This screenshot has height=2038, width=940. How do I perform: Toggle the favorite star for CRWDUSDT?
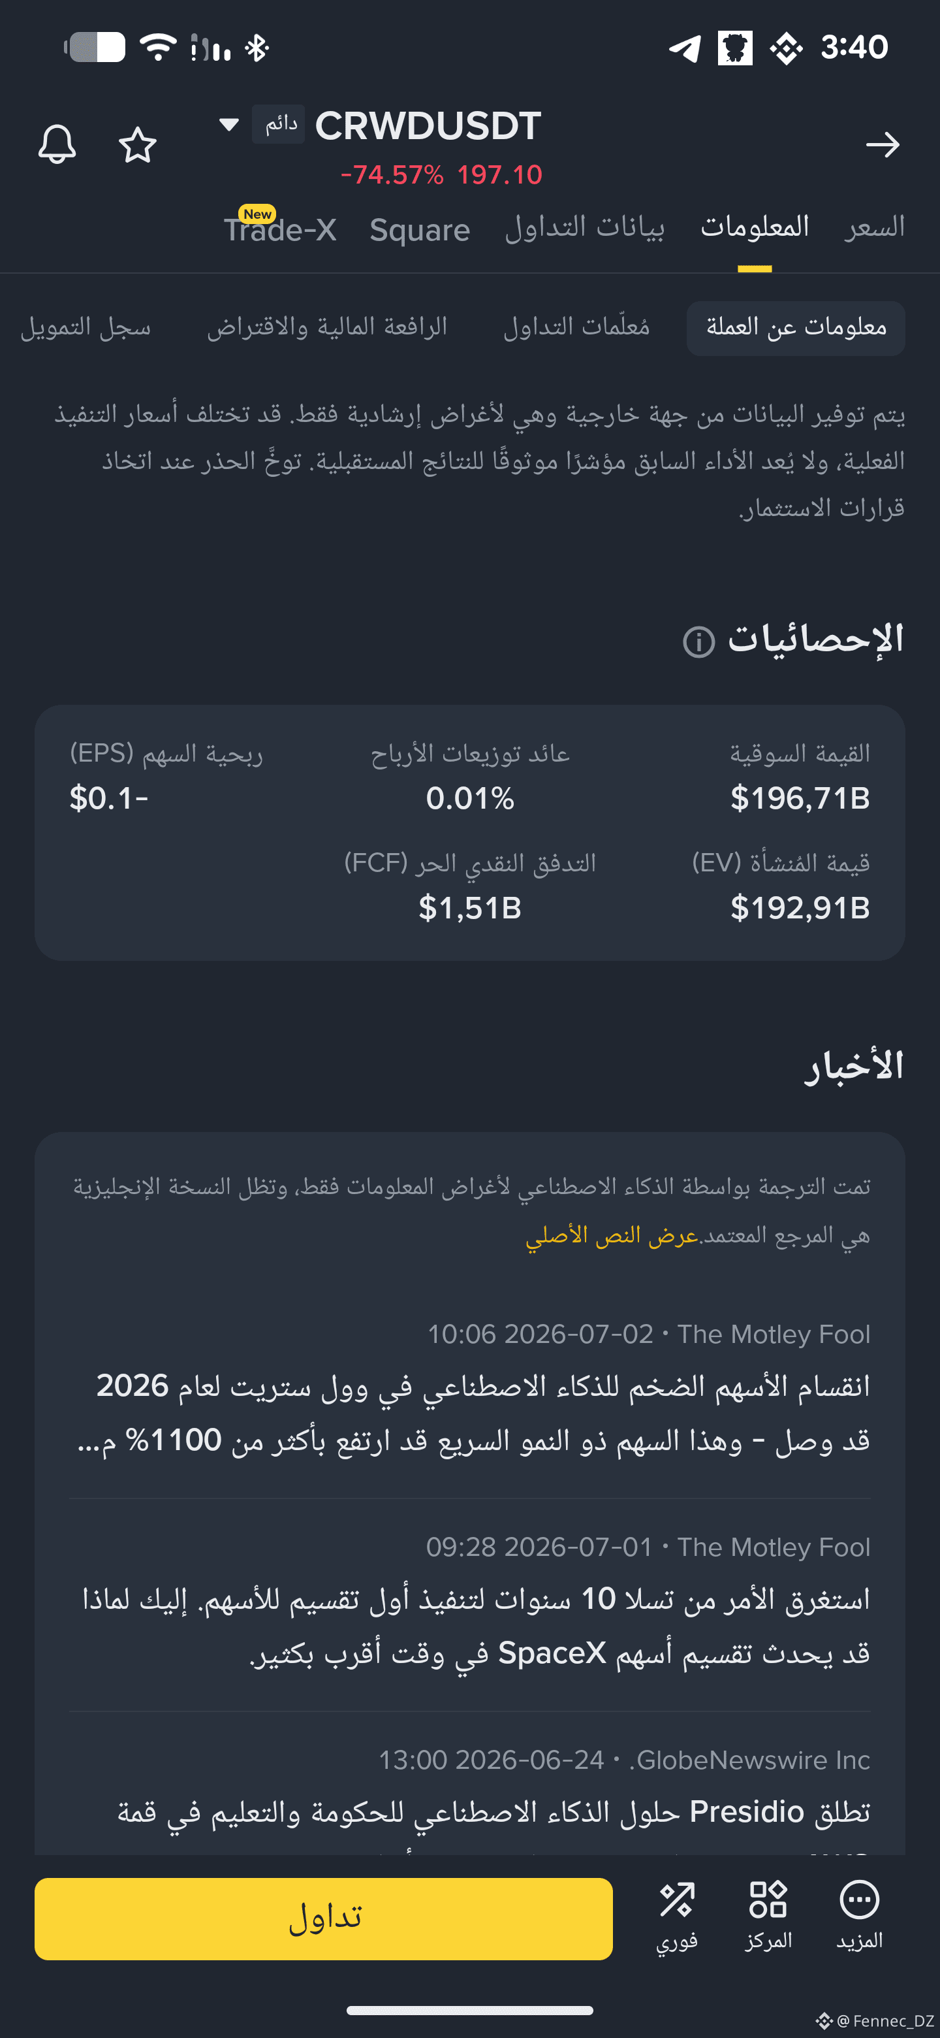(x=138, y=145)
